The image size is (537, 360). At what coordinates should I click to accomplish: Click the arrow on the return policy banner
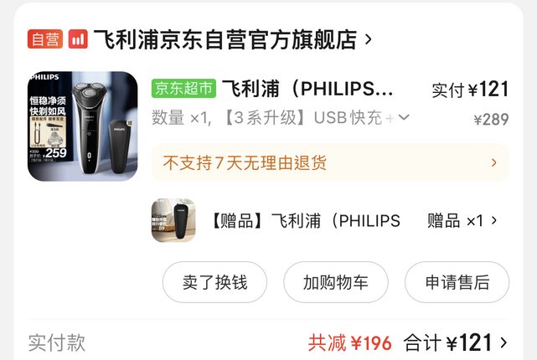coord(493,163)
